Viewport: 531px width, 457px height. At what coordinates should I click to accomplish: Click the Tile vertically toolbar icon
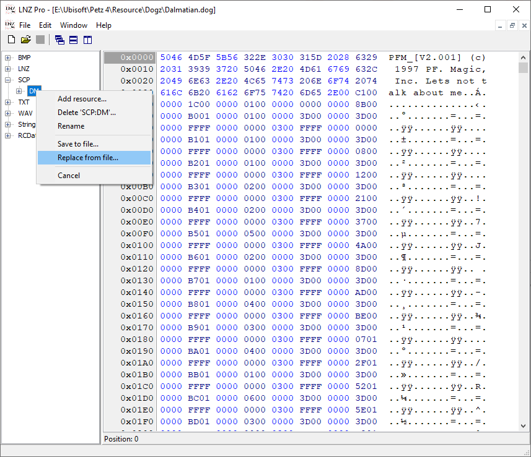point(87,40)
